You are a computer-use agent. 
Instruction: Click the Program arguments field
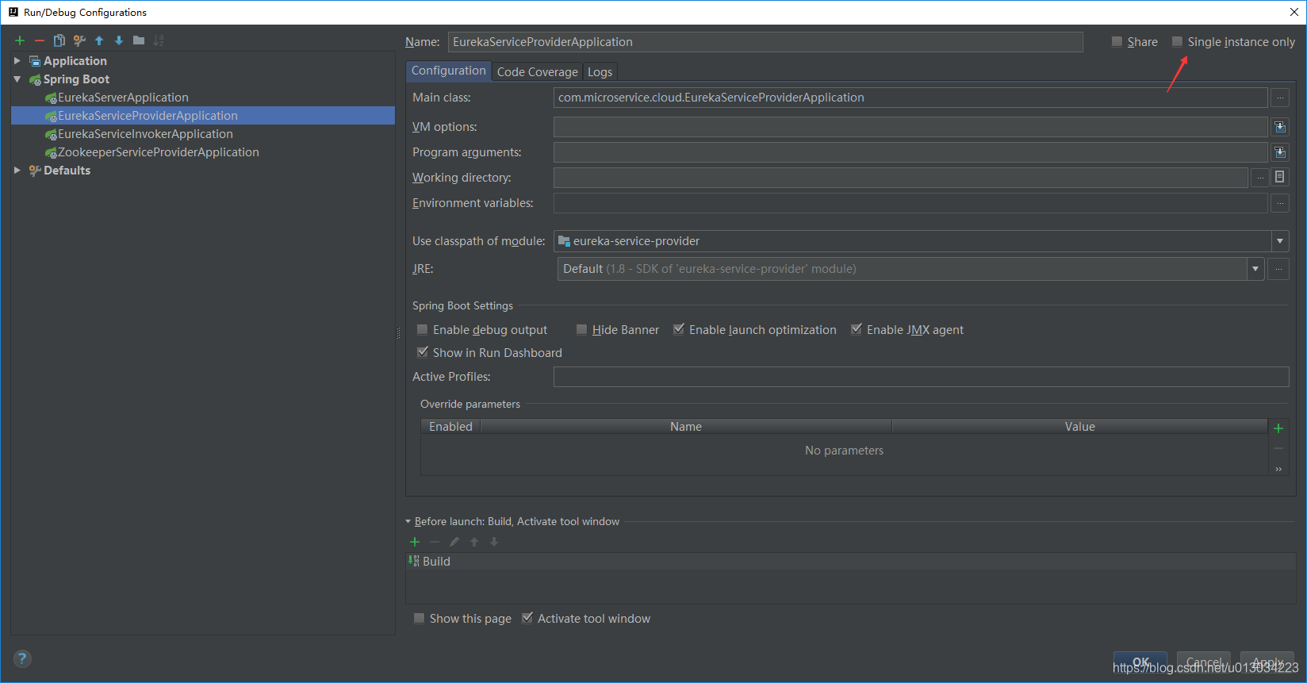(x=910, y=152)
